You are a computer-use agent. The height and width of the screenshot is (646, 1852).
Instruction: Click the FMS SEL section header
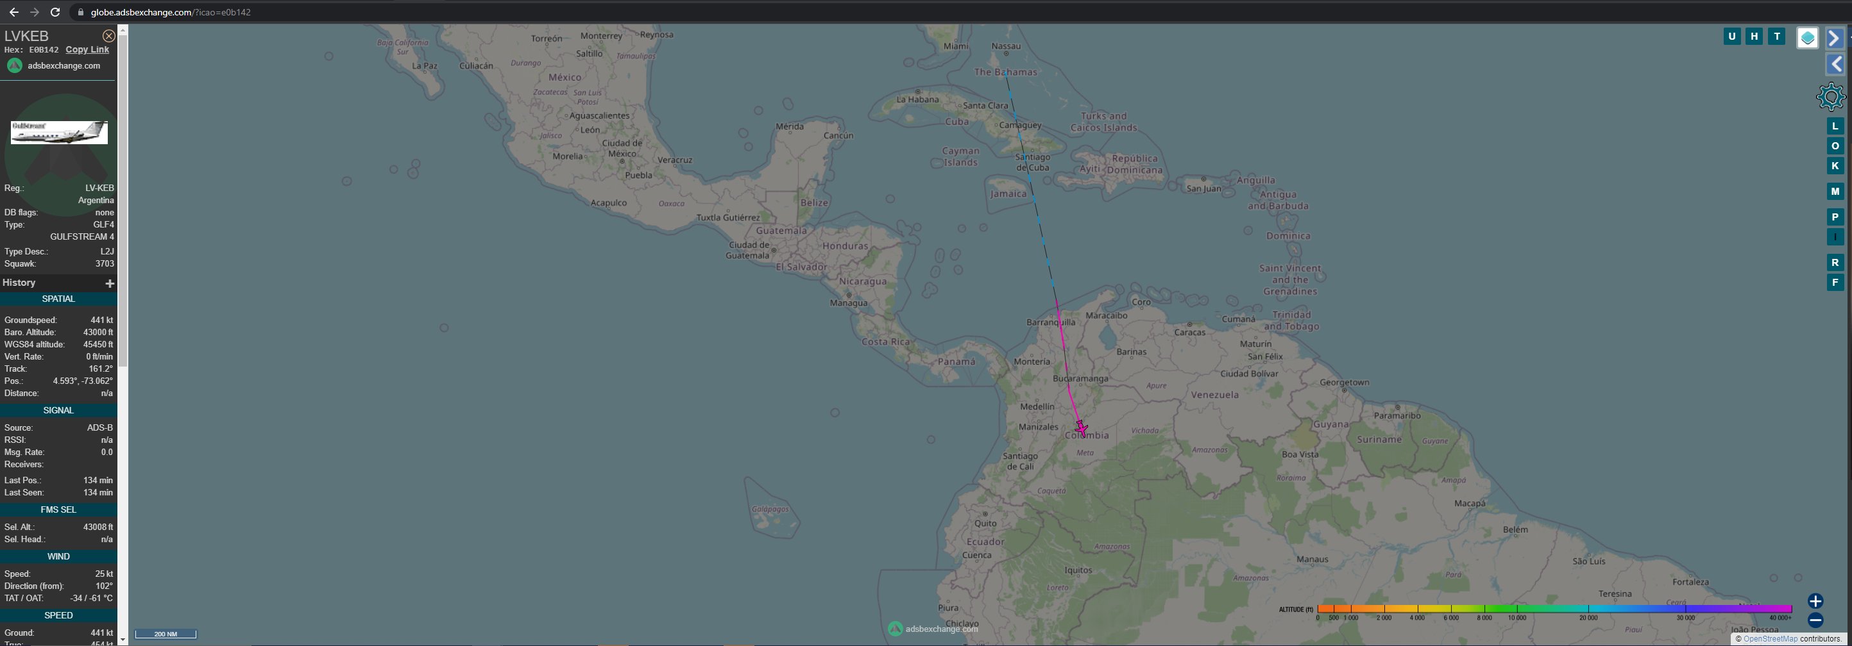pos(58,509)
